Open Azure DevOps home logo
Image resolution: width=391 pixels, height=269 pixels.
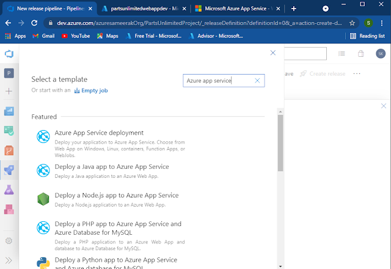coord(9,54)
